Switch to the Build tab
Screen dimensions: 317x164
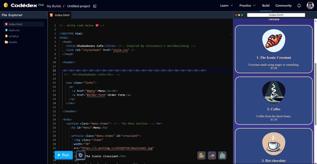pos(266,6)
